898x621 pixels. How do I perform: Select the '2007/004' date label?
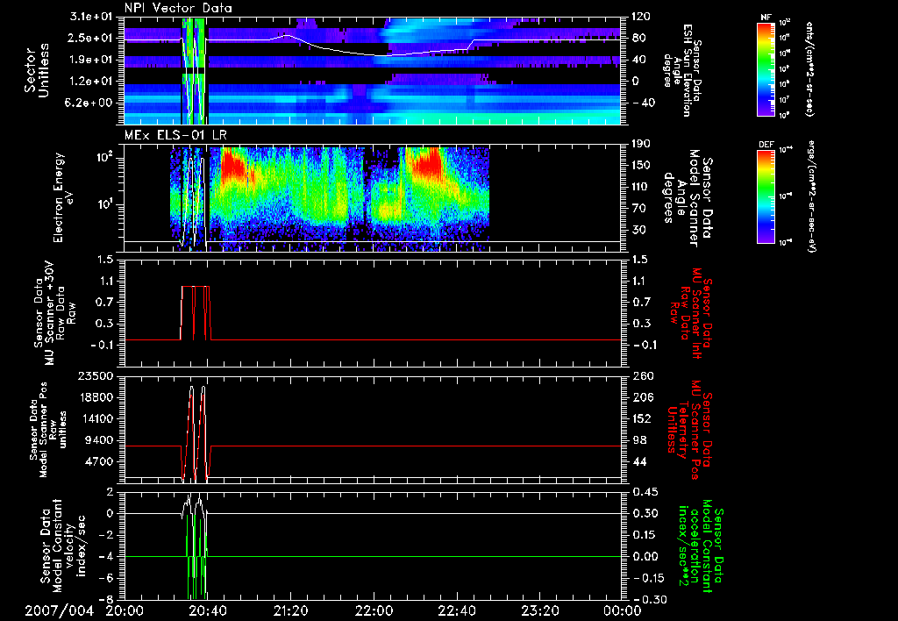tap(59, 610)
